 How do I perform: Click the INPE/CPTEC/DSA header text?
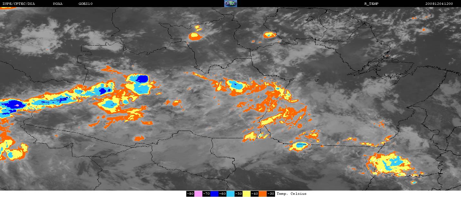pos(18,4)
